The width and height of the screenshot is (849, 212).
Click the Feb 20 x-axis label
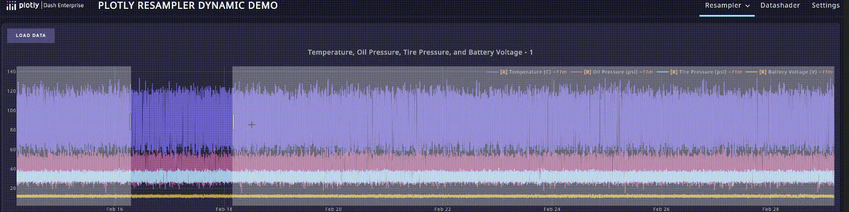click(x=334, y=209)
